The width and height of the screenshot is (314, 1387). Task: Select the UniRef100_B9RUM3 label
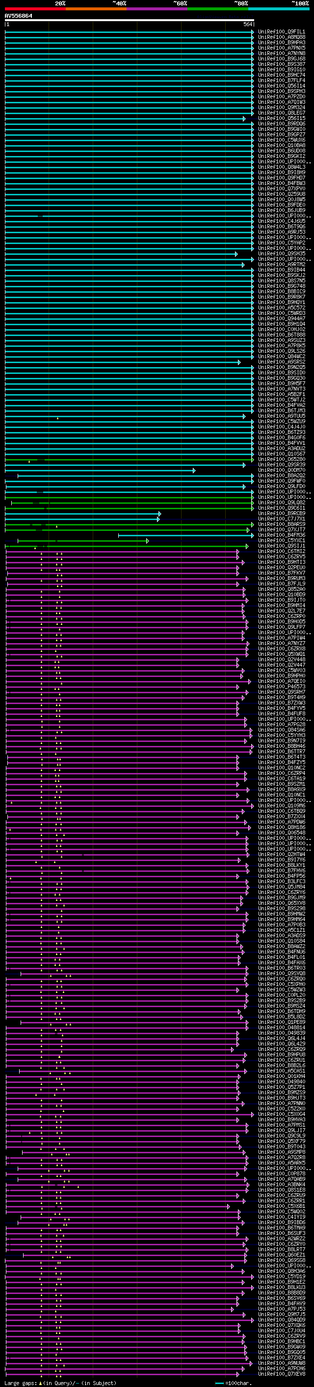point(282,578)
